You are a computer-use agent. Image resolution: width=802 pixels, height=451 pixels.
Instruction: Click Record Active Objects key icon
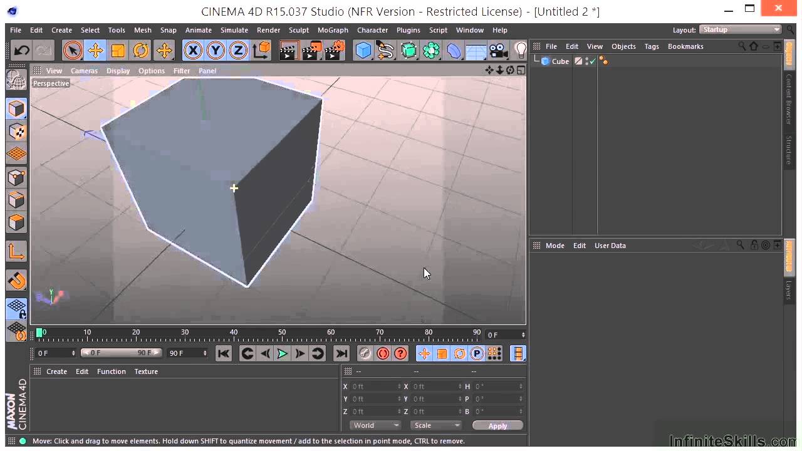tap(365, 354)
